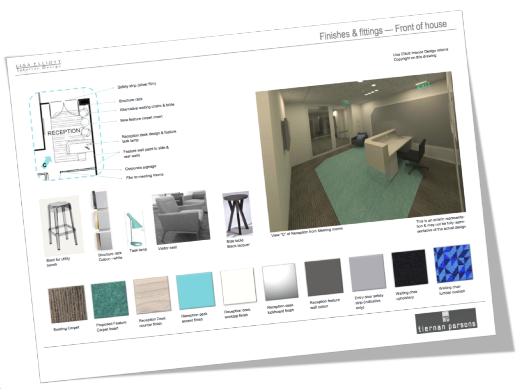Select the view 'C' arrow on floor plan

click(x=47, y=162)
